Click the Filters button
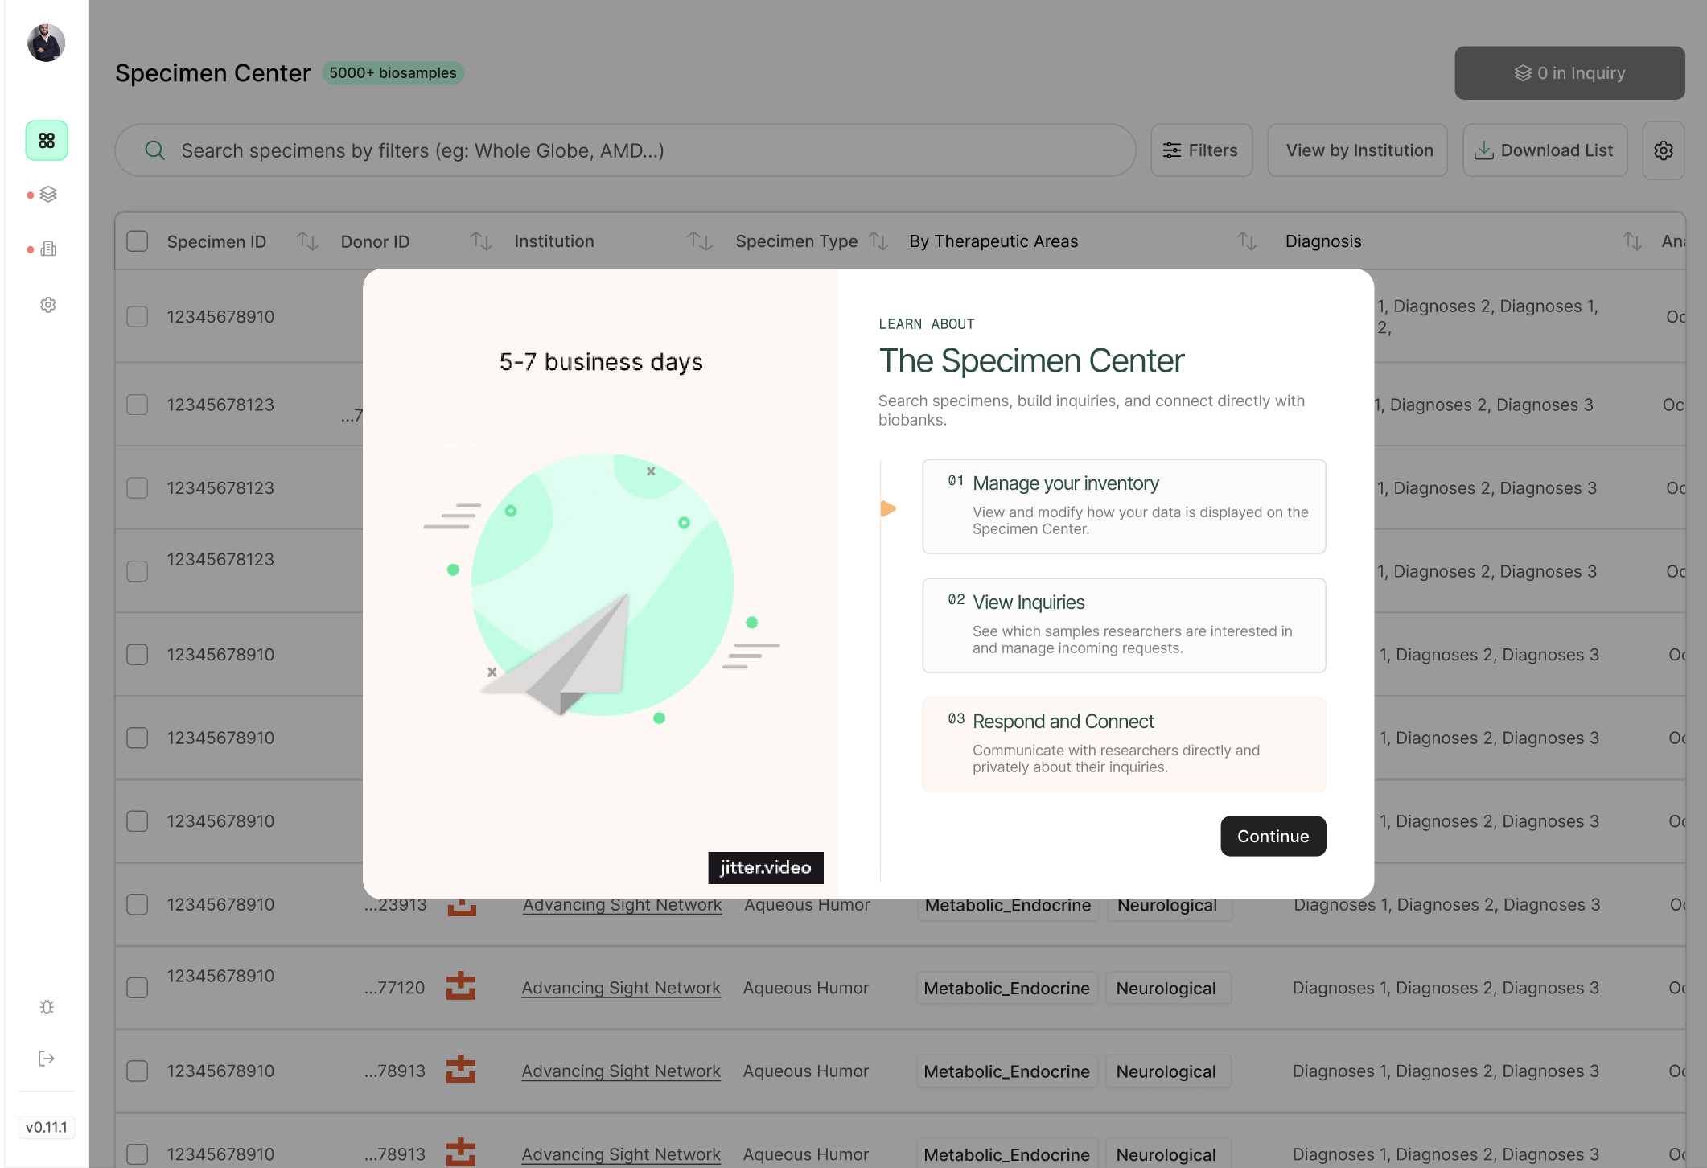This screenshot has height=1168, width=1707. pyautogui.click(x=1201, y=150)
